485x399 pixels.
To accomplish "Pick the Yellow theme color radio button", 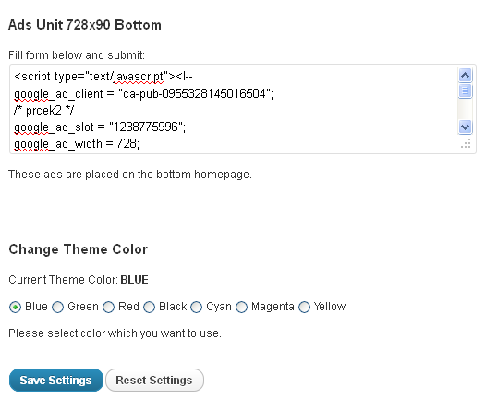I will (304, 308).
